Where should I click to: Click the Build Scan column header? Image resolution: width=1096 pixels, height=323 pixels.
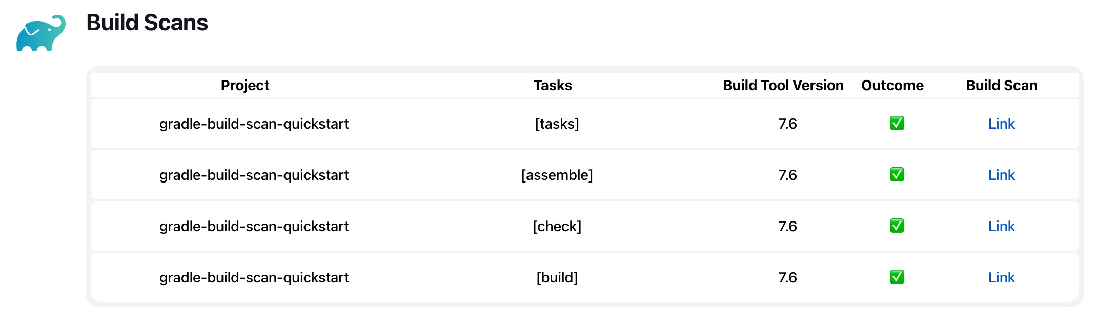point(1002,85)
